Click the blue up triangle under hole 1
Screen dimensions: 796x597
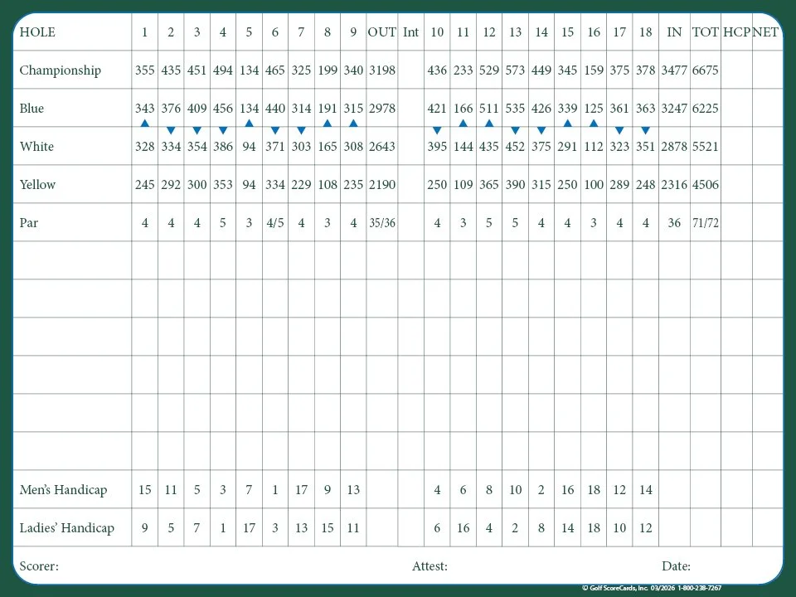(144, 124)
